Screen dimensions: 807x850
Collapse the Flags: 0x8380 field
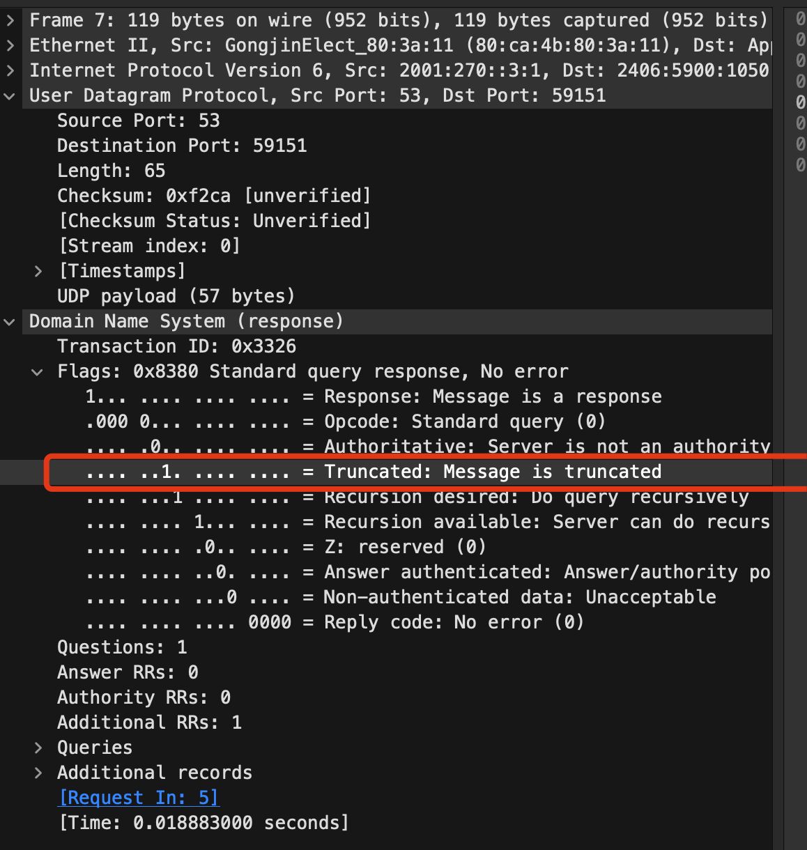37,371
